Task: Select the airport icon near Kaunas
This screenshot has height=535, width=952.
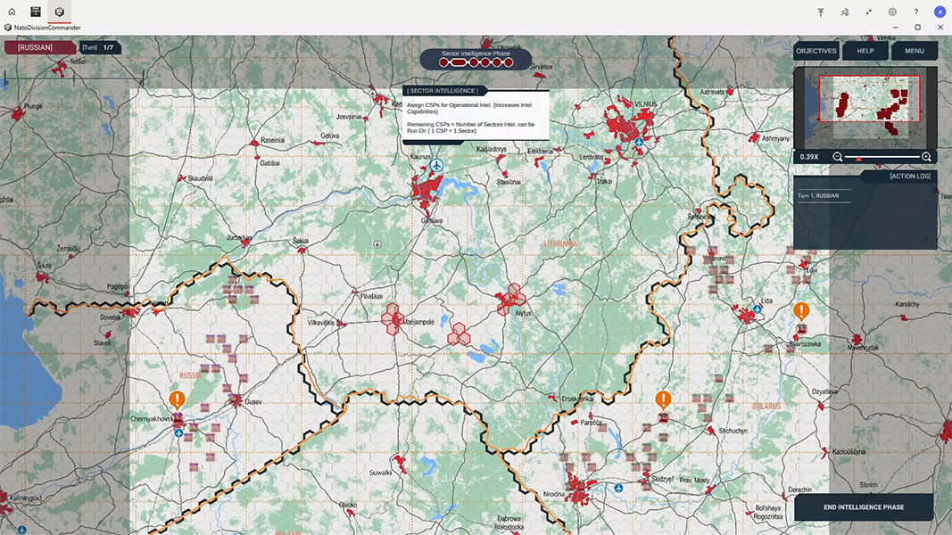Action: coord(436,166)
